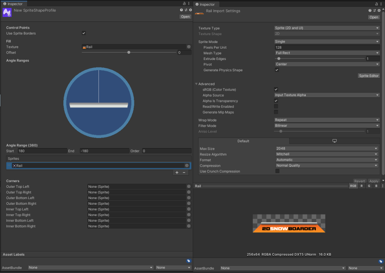Switch to standalone monitor platform tab
Image resolution: width=385 pixels, height=273 pixels.
[x=334, y=141]
